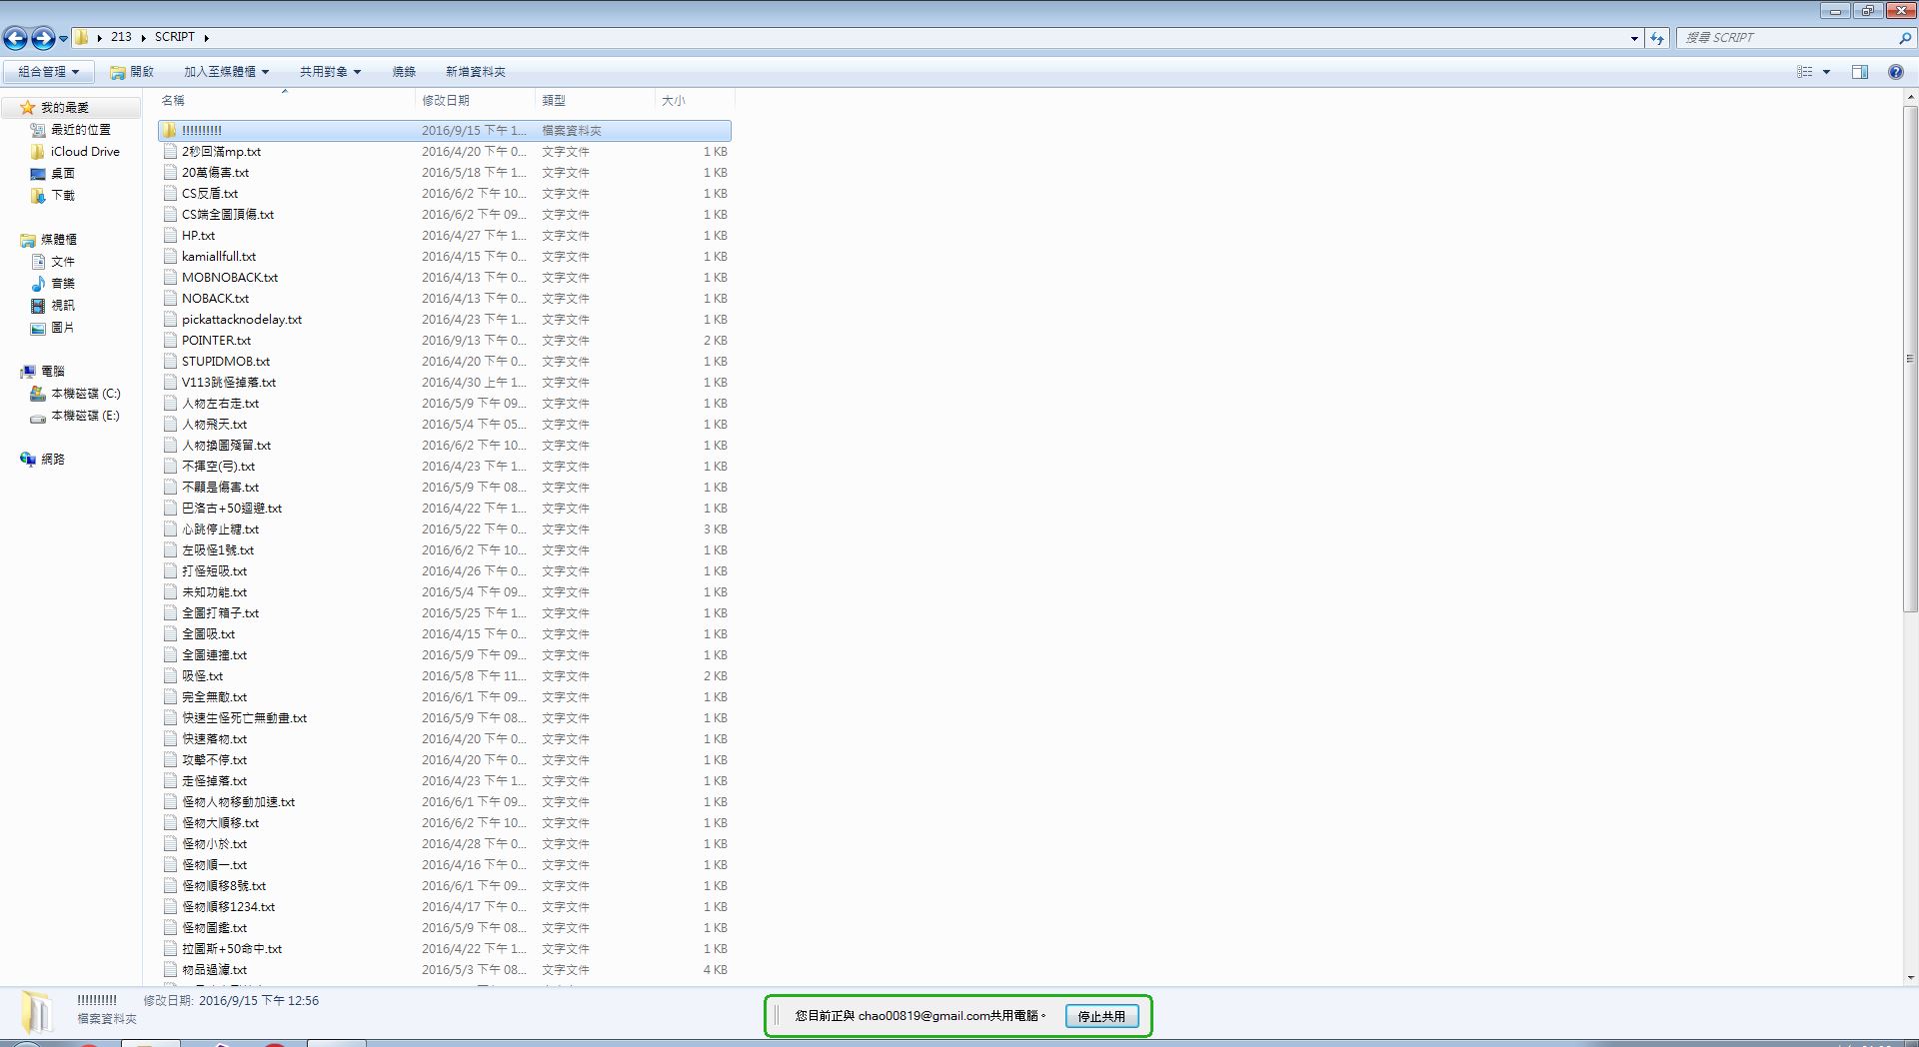Open 下載 in sidebar
The width and height of the screenshot is (1919, 1047).
(63, 196)
